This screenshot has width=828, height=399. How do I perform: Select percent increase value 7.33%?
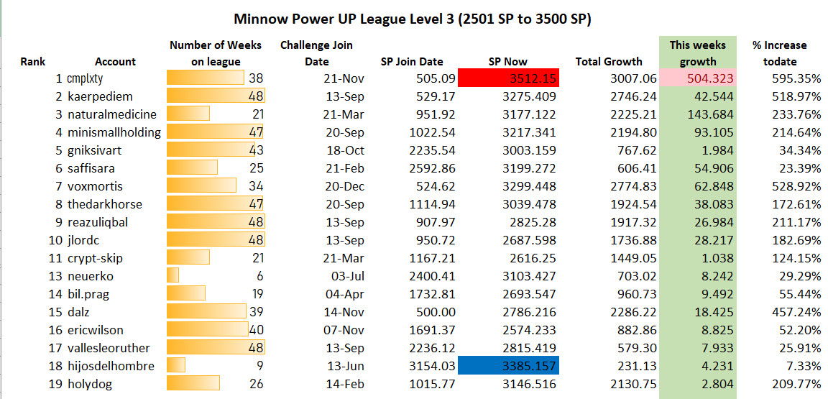click(804, 366)
